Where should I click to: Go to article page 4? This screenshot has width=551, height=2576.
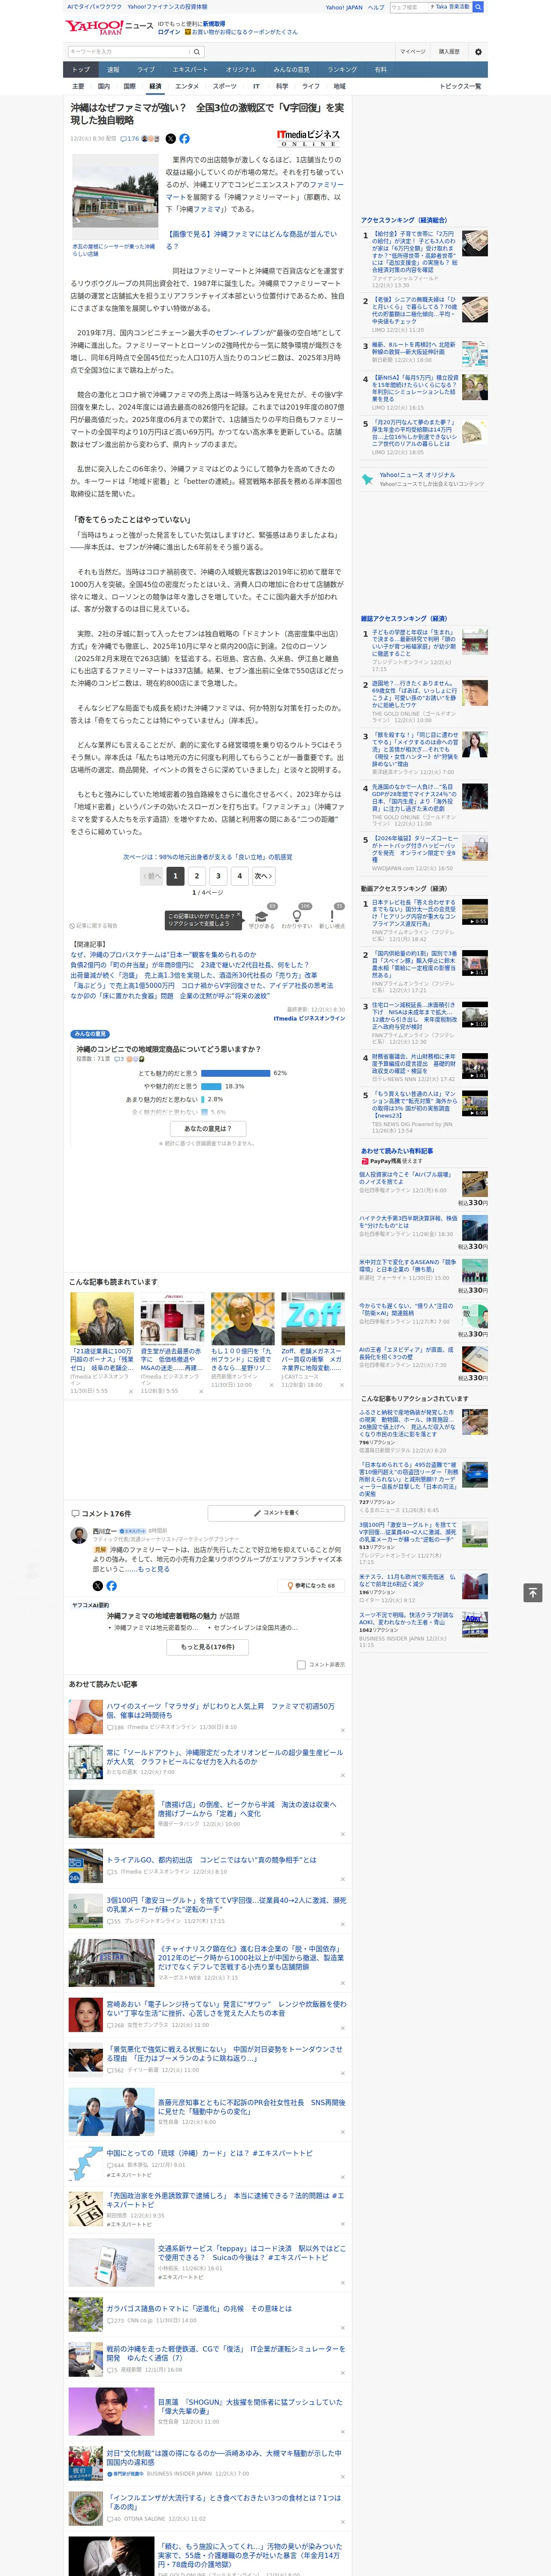[x=239, y=876]
